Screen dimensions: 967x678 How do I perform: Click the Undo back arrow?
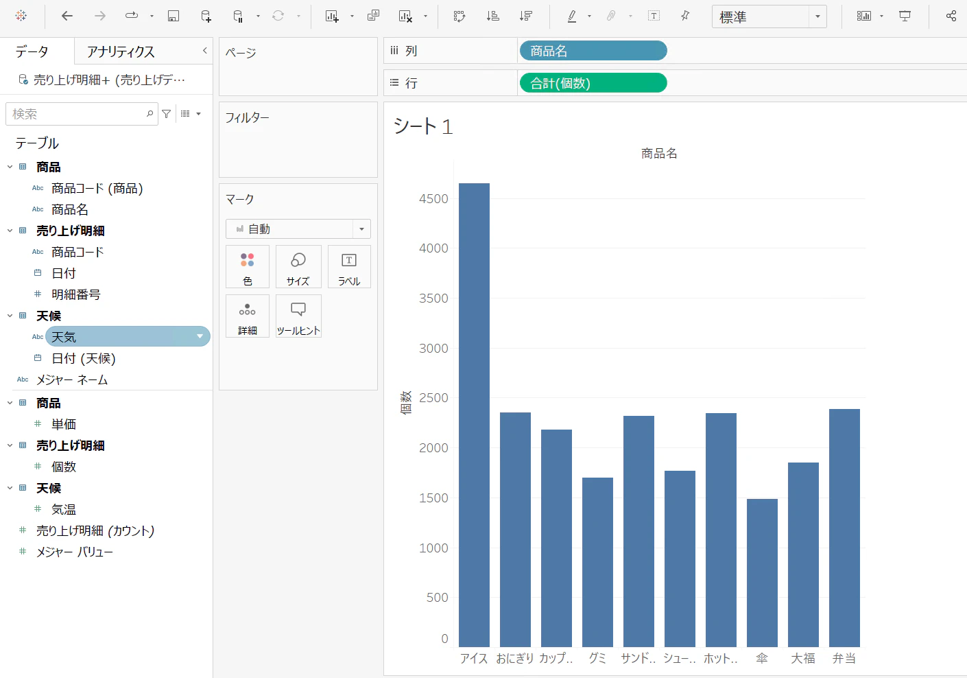click(x=67, y=16)
